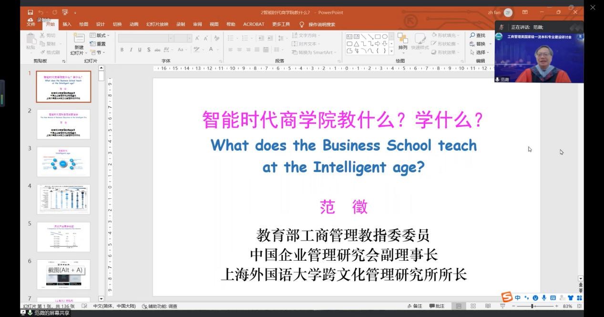
Task: Select the oval shape in shapes gallery
Action: click(384, 37)
